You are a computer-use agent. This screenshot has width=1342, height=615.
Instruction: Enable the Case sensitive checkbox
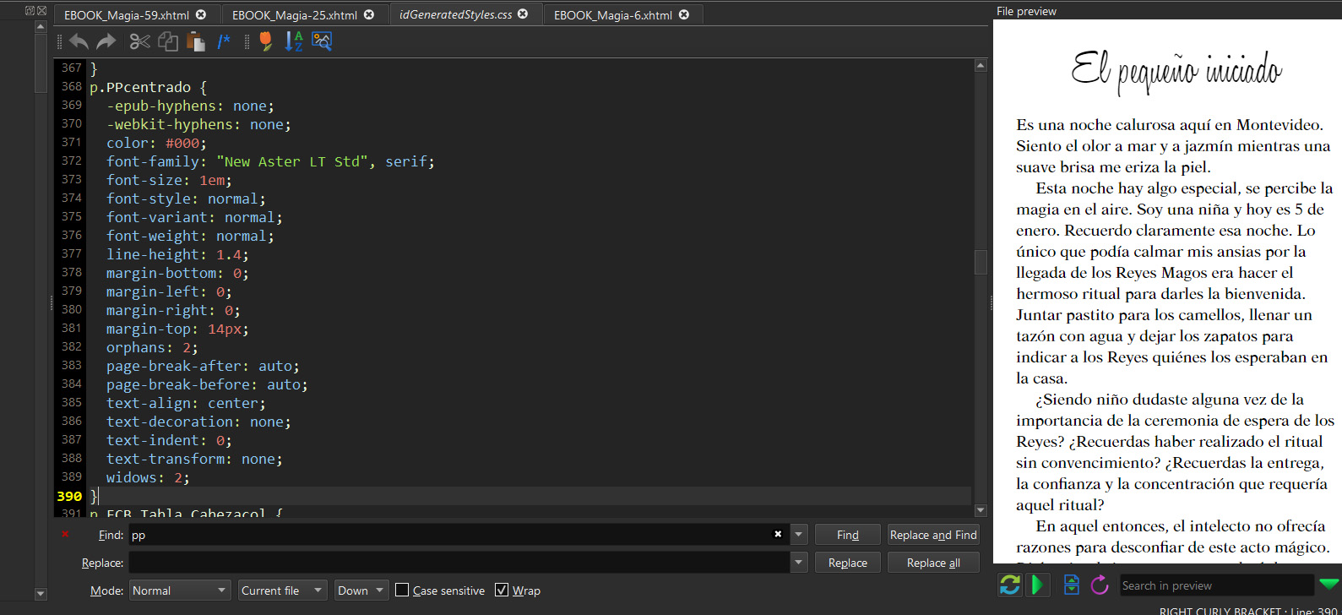tap(402, 590)
